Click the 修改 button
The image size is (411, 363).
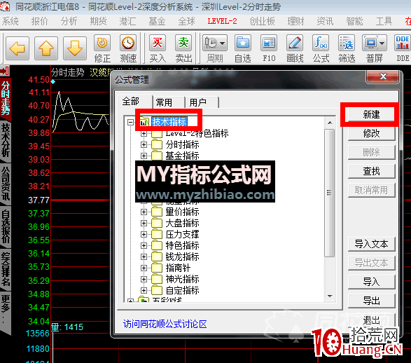click(371, 134)
